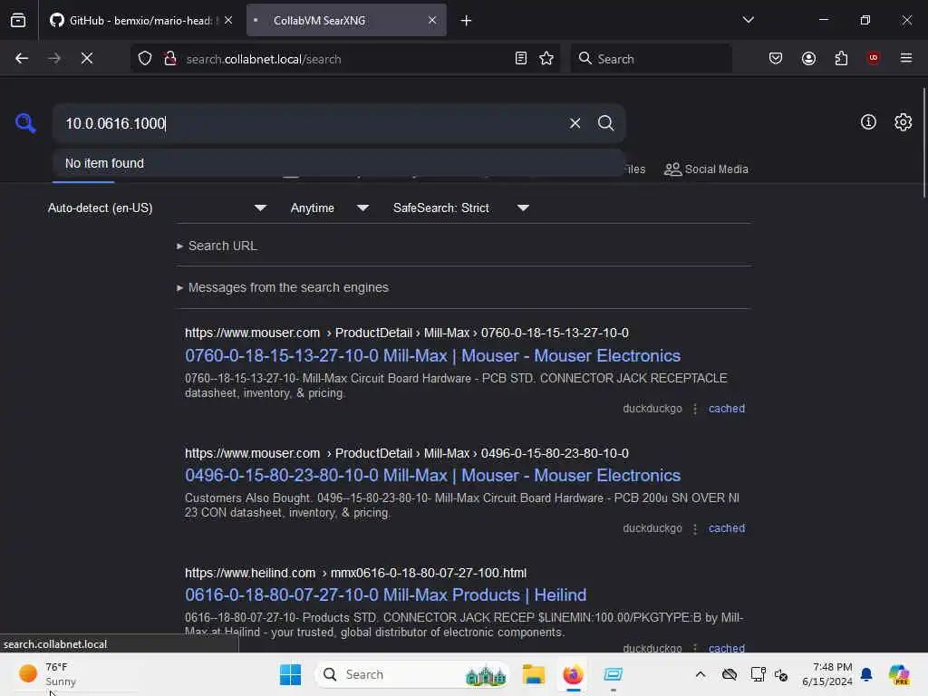The width and height of the screenshot is (928, 696).
Task: Open language dropdown Auto-detect (en-US)
Action: [x=157, y=208]
